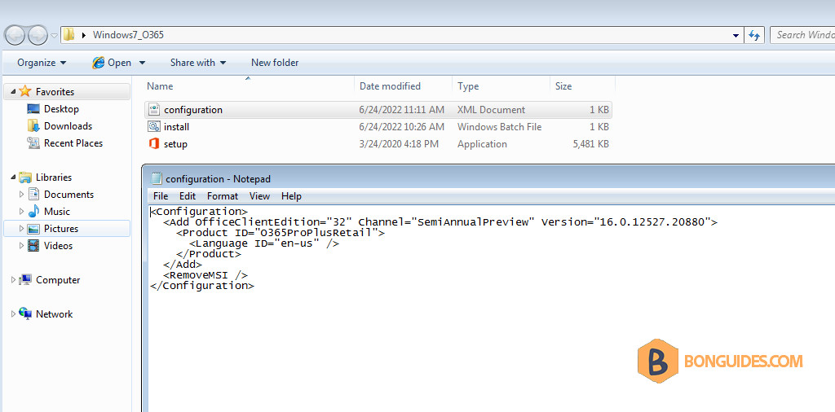
Task: Open Desktop in Favorites
Action: pos(61,109)
